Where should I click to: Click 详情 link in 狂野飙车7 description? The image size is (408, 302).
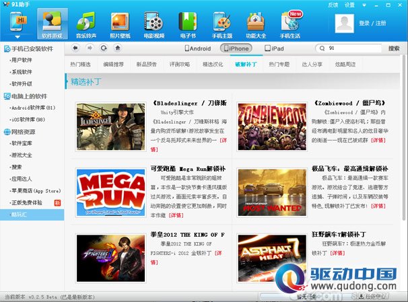point(337,253)
